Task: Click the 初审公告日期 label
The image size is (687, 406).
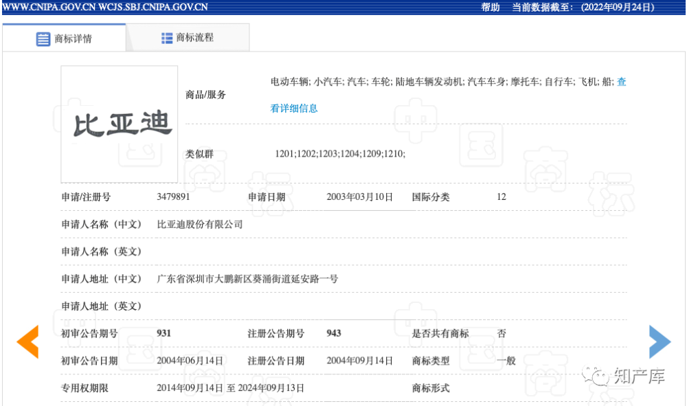Action: [x=89, y=361]
